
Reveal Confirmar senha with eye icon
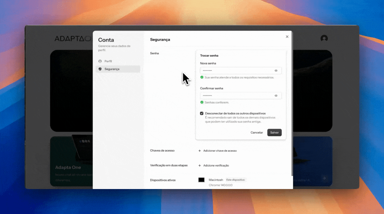coord(276,95)
